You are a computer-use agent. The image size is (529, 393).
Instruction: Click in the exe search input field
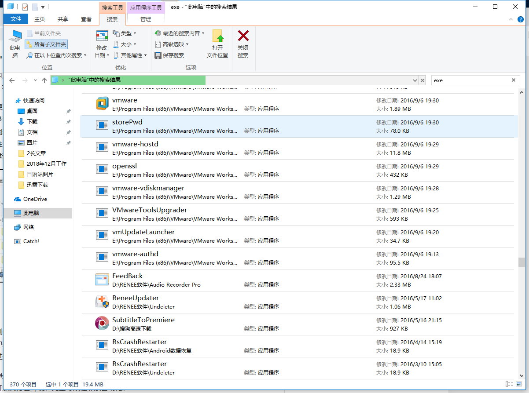tap(470, 80)
